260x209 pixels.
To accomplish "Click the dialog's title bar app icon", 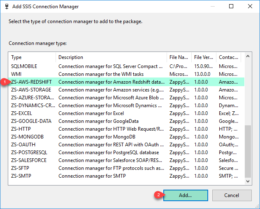I will (7, 7).
